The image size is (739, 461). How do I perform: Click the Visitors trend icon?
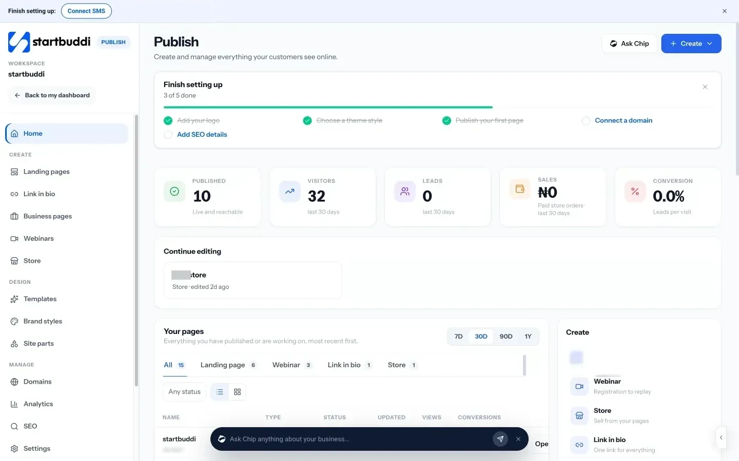290,192
